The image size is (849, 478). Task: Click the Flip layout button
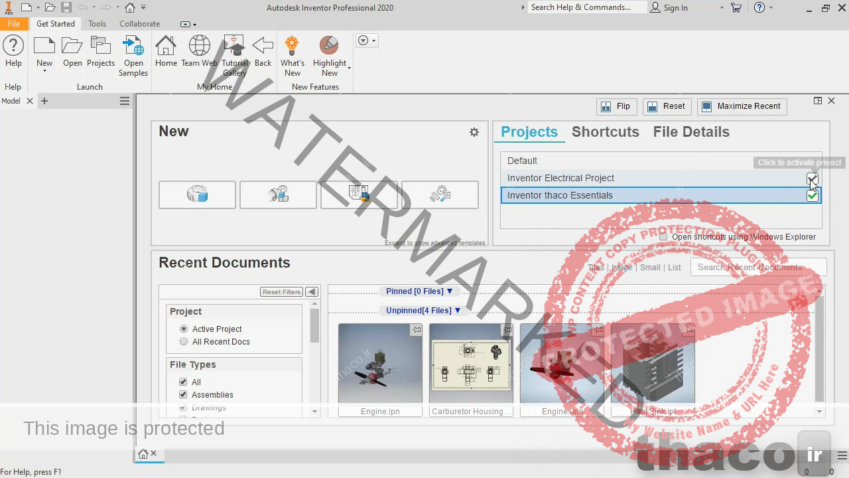tap(616, 106)
